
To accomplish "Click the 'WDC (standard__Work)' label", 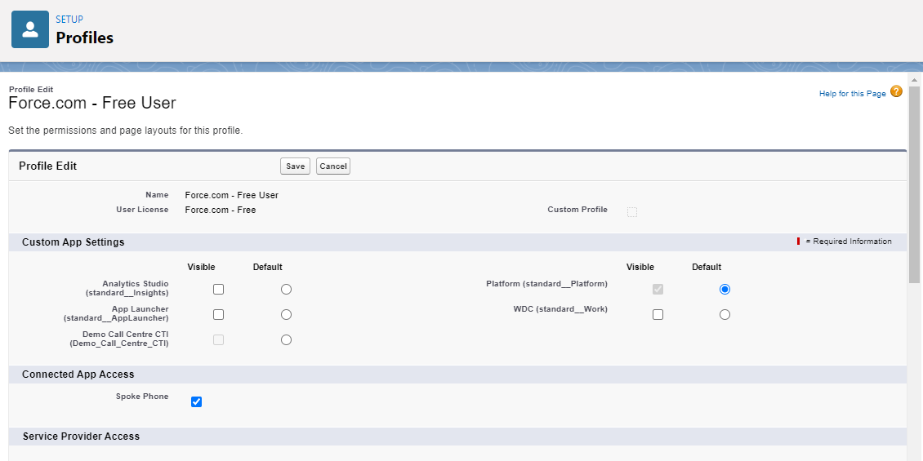I will [560, 308].
